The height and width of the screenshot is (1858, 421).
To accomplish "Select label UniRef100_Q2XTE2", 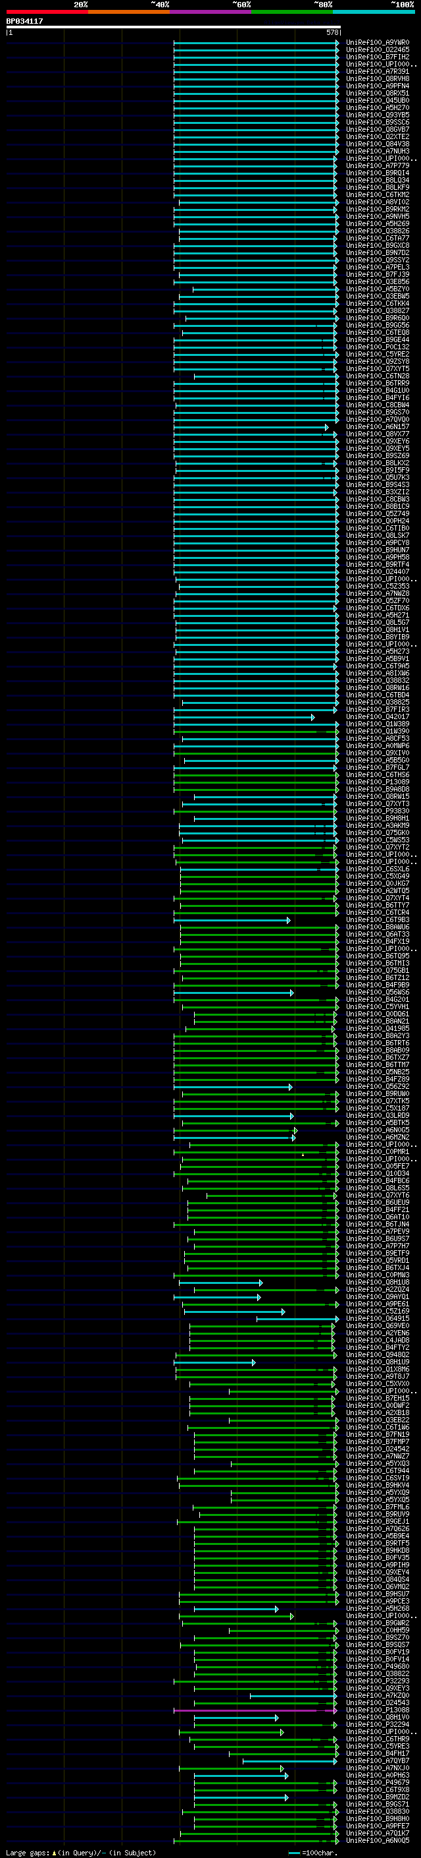I will point(378,136).
